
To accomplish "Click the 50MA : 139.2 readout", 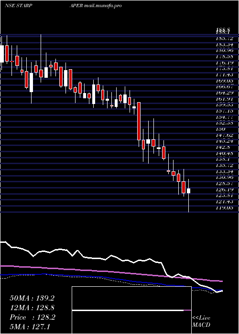I will click(32, 298).
